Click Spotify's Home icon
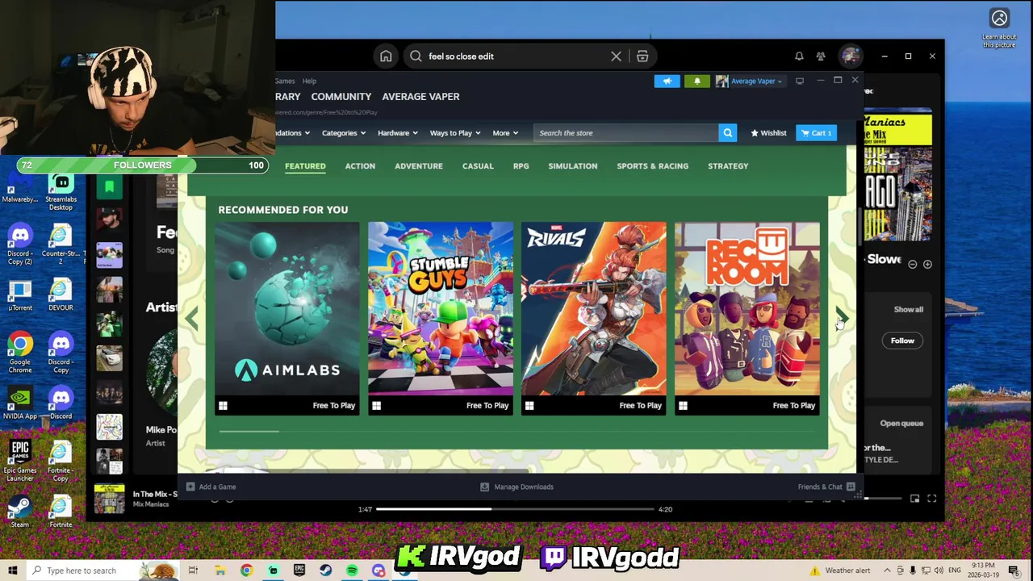Screen dimensions: 1033x581 coord(386,56)
